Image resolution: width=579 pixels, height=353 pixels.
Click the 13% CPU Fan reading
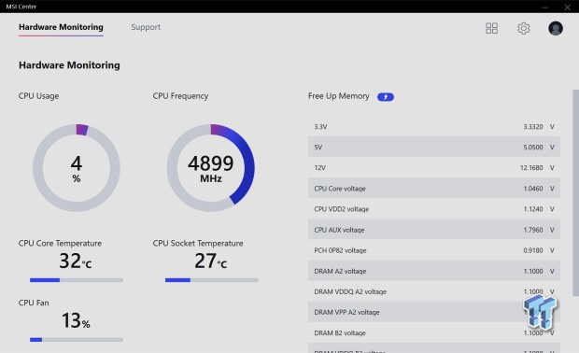click(76, 320)
